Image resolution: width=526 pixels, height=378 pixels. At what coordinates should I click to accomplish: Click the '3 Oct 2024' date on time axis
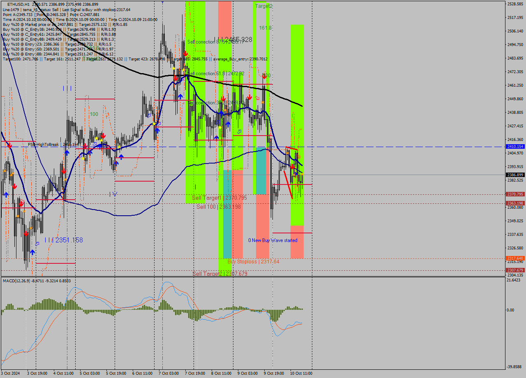11,373
